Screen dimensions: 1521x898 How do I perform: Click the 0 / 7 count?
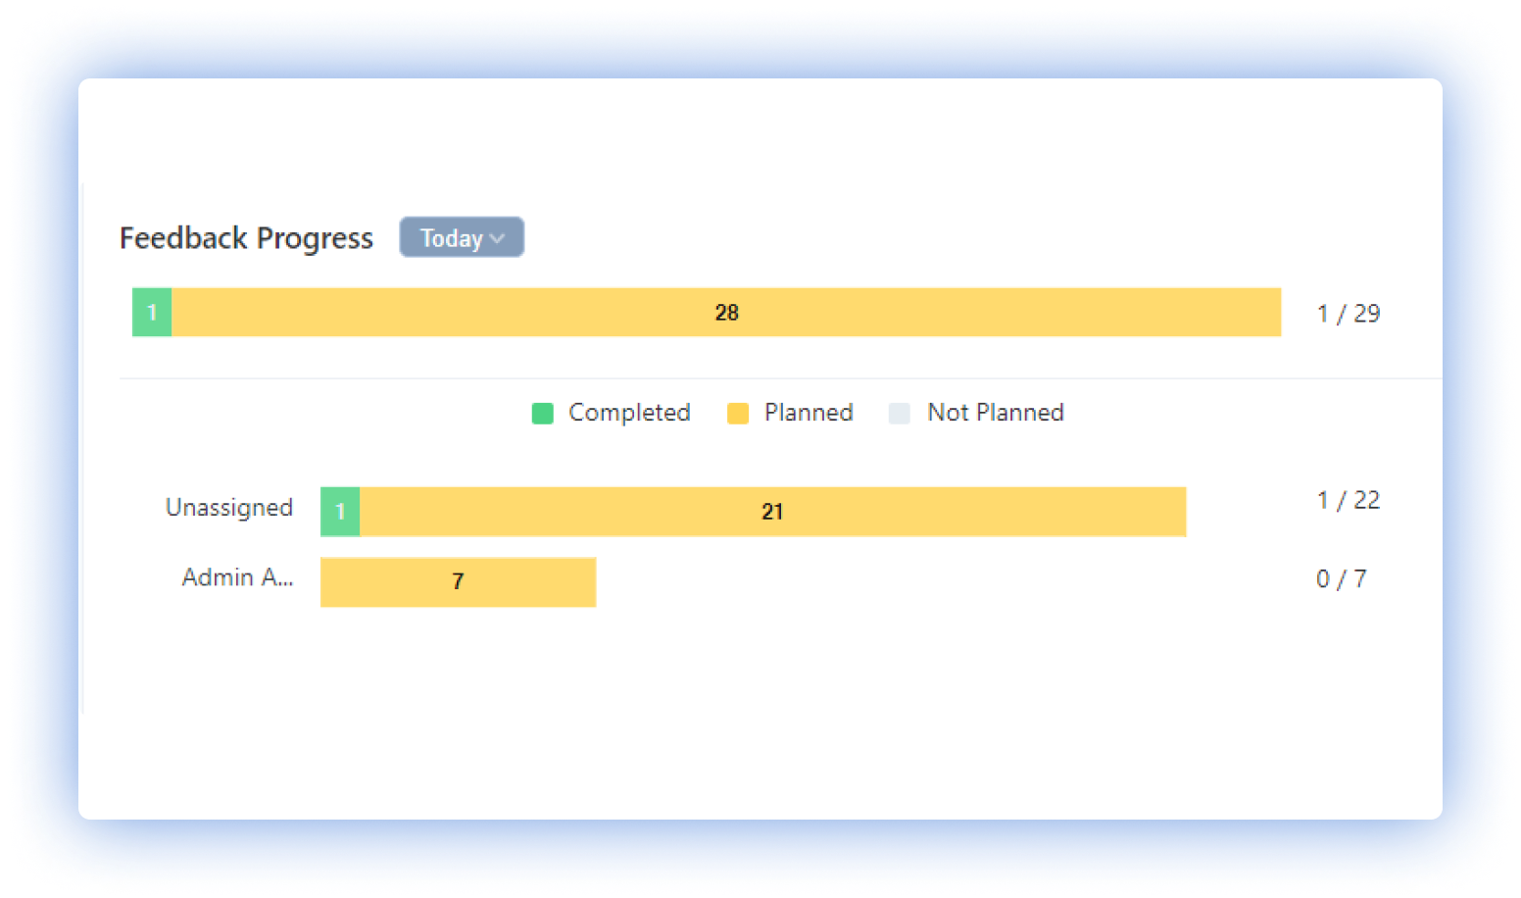pyautogui.click(x=1341, y=579)
